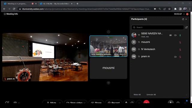Select NAVEEN NARAYA host video thumbnail

pyautogui.click(x=109, y=46)
